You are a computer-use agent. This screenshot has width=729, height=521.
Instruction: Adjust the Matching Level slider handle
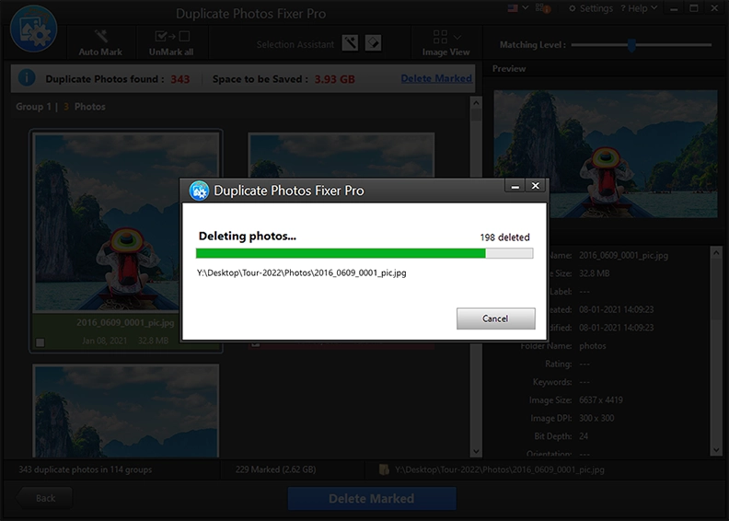pyautogui.click(x=631, y=45)
